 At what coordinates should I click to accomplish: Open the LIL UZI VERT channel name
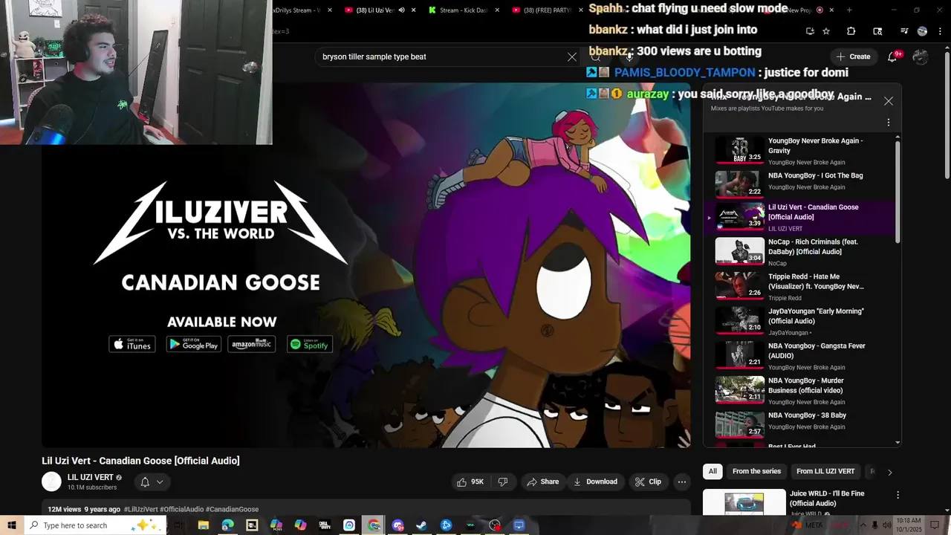coord(90,478)
